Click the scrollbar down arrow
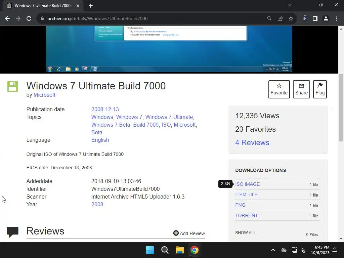 [341, 239]
